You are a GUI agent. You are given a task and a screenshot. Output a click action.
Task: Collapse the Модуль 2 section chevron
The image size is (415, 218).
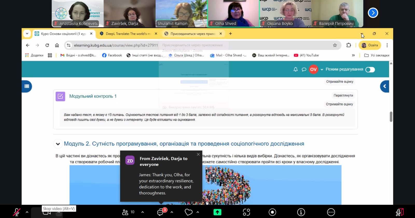pyautogui.click(x=58, y=144)
